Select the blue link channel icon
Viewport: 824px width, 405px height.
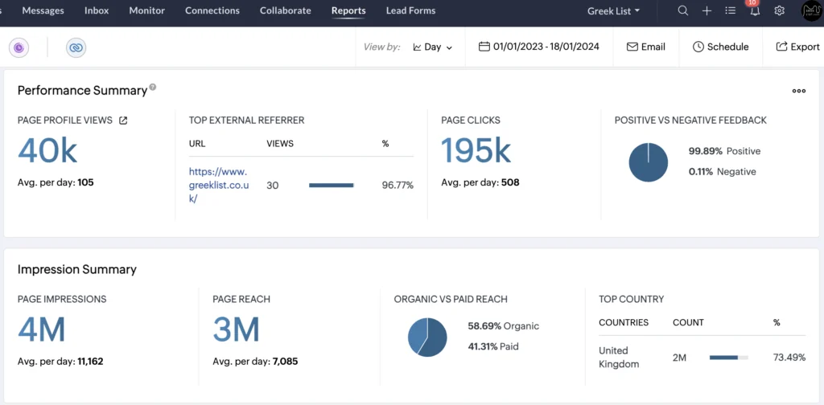tap(76, 47)
